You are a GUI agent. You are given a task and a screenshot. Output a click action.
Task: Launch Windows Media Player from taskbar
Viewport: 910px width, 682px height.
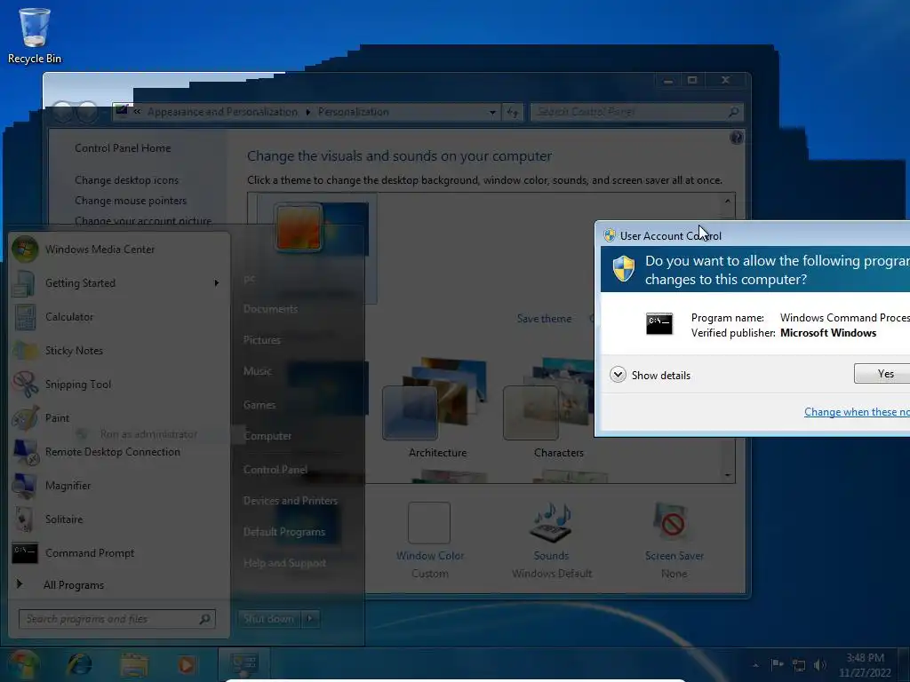click(187, 664)
